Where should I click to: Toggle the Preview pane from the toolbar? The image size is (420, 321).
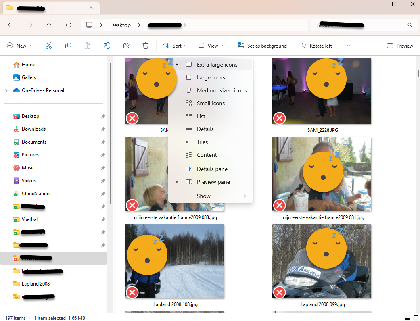[x=400, y=46]
